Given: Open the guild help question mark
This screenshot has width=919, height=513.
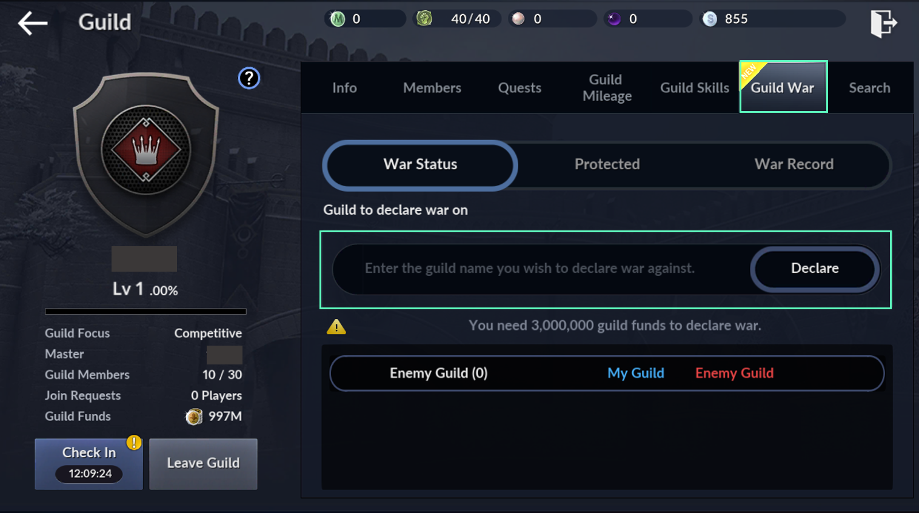Looking at the screenshot, I should click(249, 78).
